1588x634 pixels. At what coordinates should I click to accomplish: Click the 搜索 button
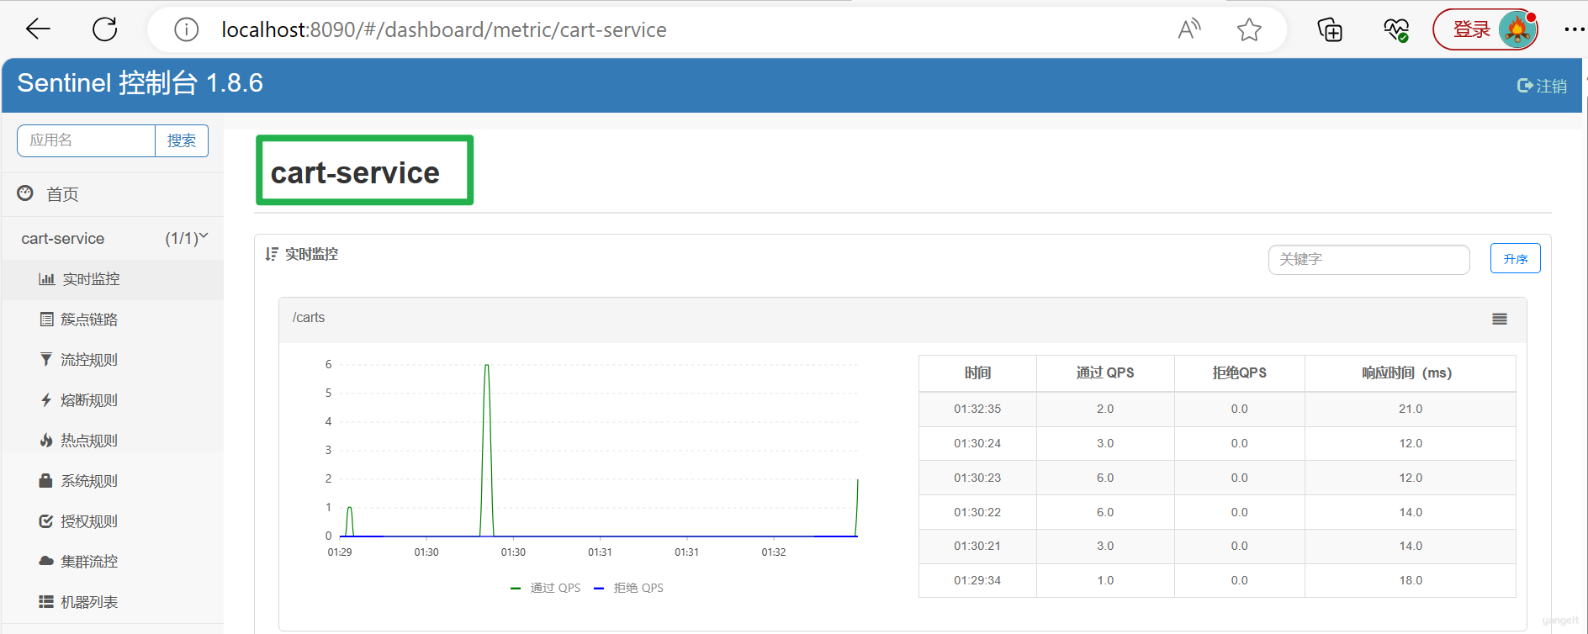182,140
